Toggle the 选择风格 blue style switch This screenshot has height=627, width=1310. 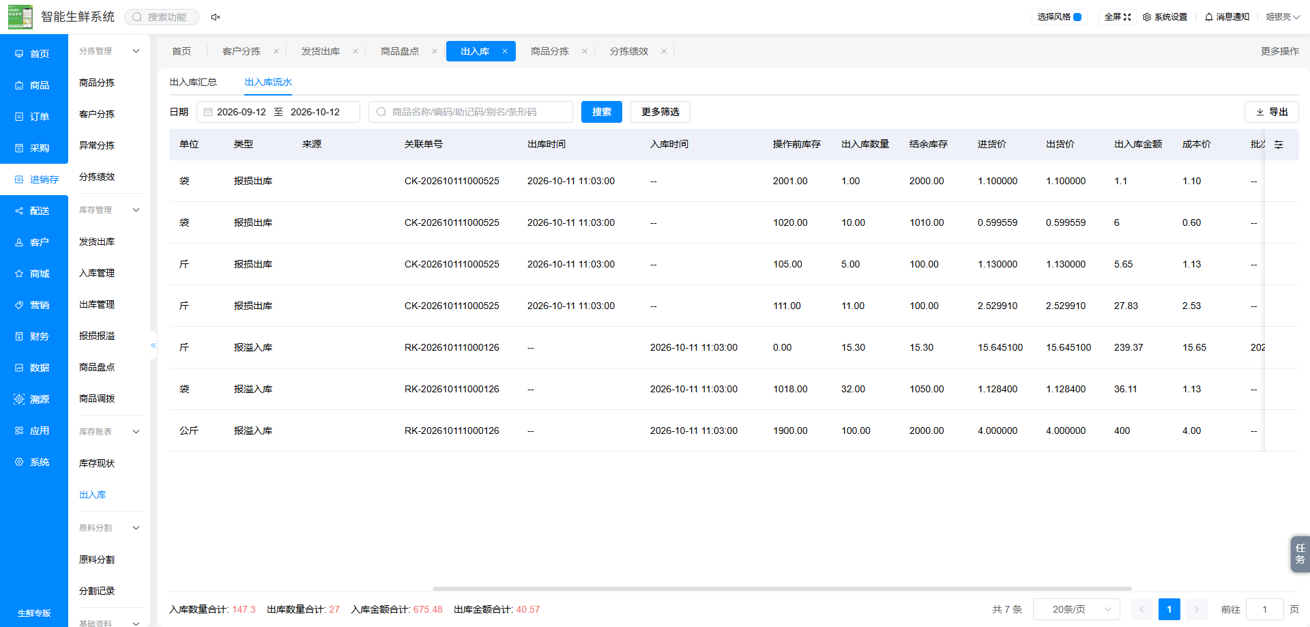pos(1077,17)
